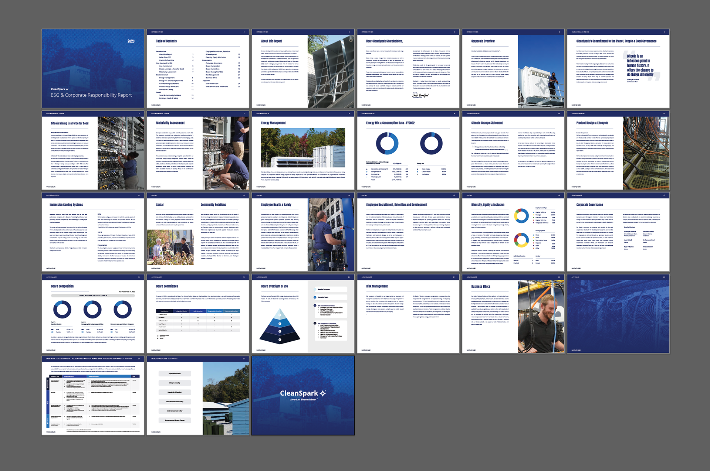This screenshot has width=710, height=471.
Task: Open the Board Oversight of ESG page
Action: point(303,314)
